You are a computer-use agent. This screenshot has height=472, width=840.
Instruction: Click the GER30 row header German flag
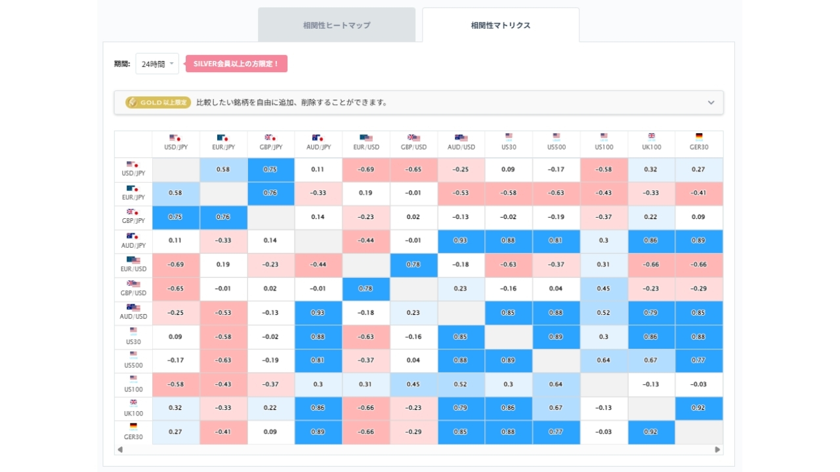tap(133, 426)
